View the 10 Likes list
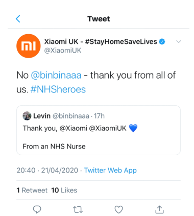194x216 pixels. 64,190
